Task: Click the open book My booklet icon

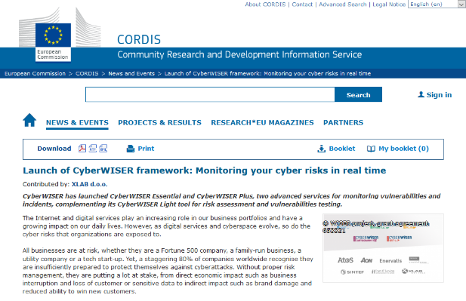Action: click(x=371, y=149)
